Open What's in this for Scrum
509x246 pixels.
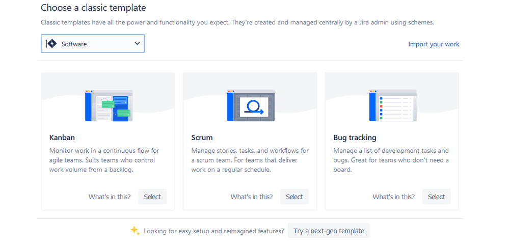(x=252, y=197)
